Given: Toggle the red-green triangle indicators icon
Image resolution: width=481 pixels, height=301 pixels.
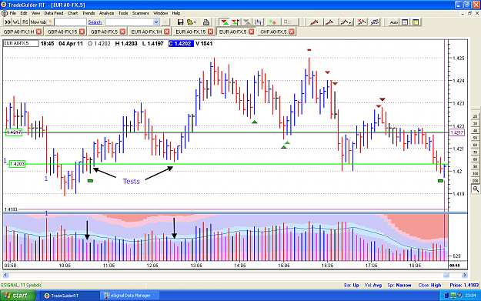Looking at the screenshot, I should 225,22.
